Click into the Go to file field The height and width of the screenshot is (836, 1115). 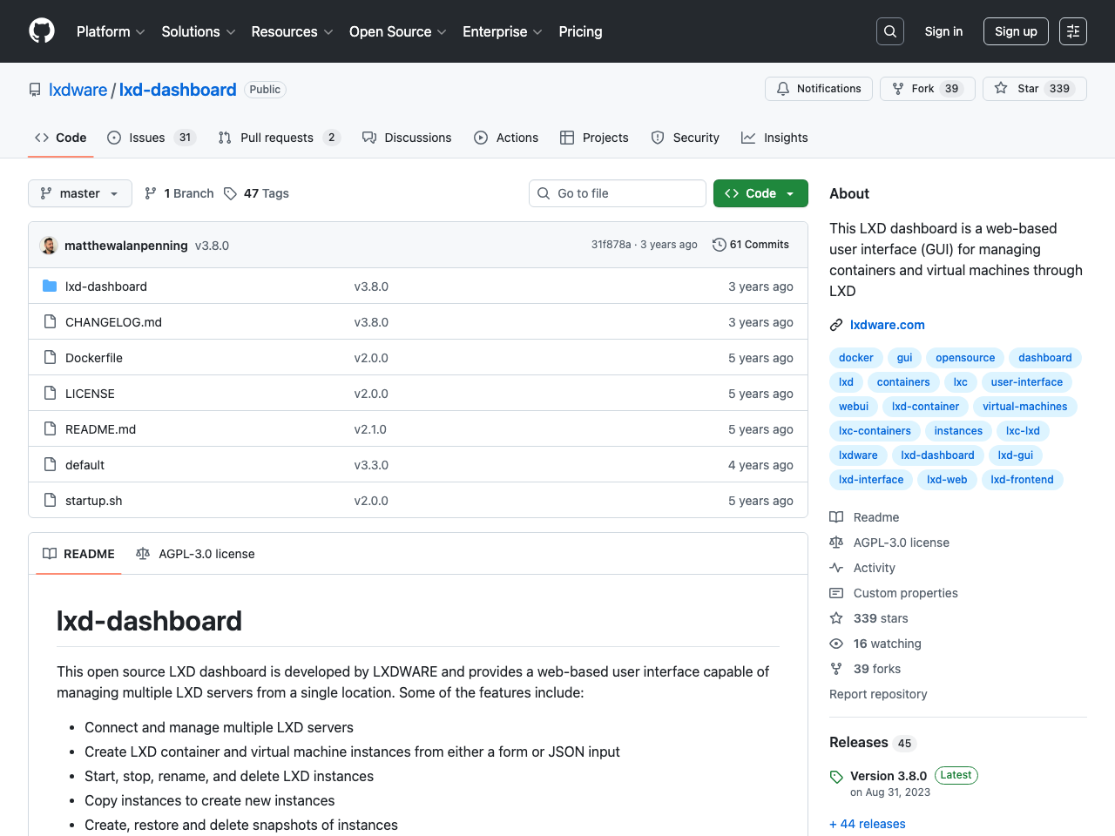[617, 193]
